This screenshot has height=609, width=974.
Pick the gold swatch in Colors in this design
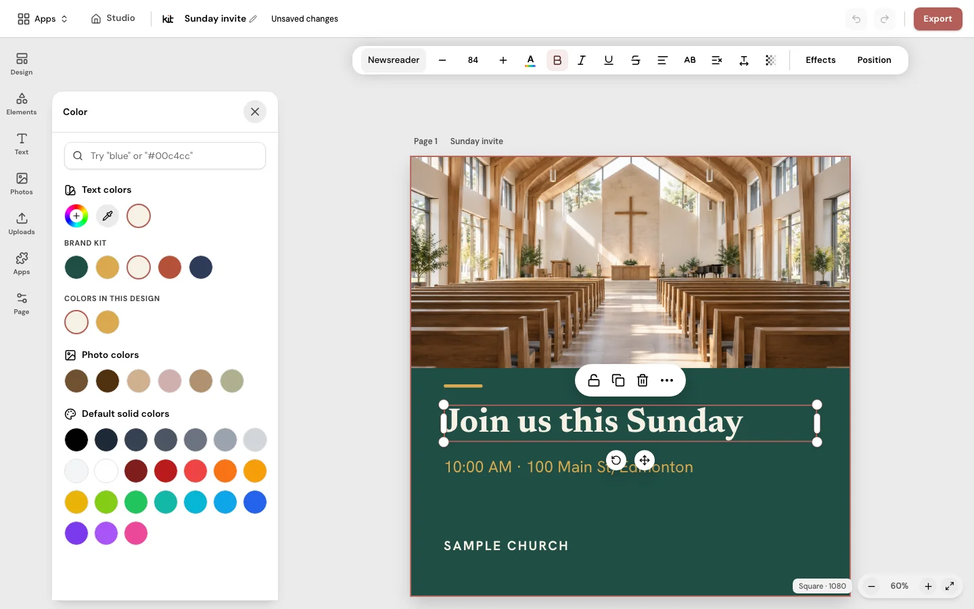pos(108,322)
